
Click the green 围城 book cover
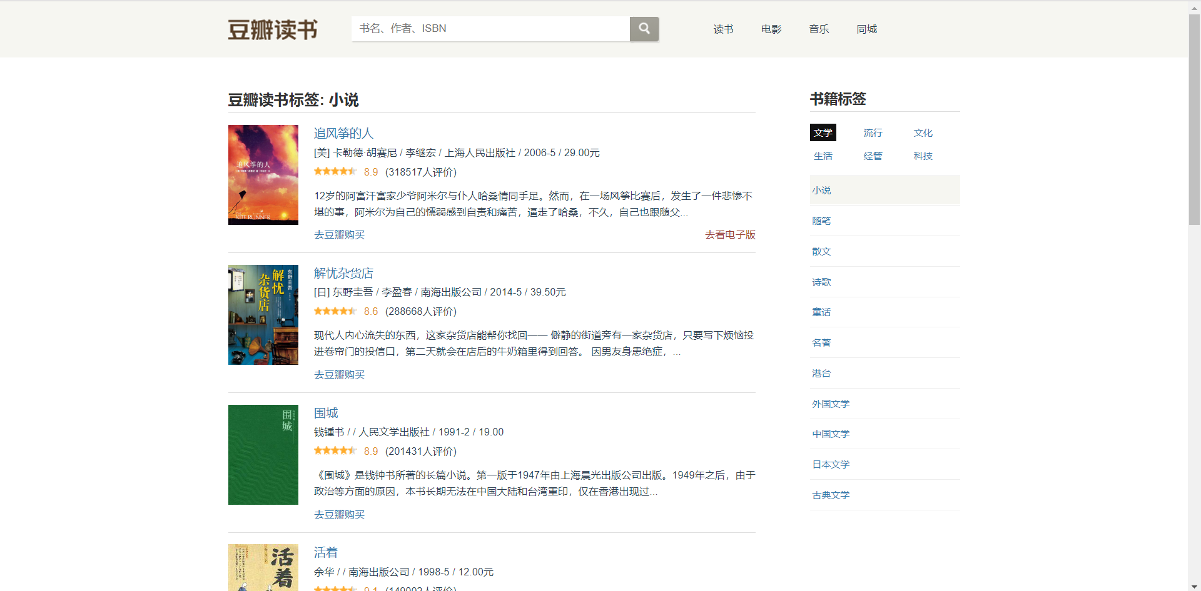(x=263, y=455)
